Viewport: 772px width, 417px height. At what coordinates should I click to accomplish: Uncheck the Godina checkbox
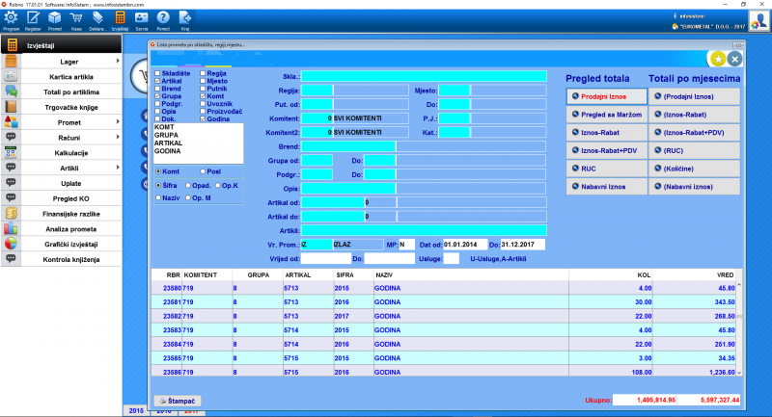coord(203,119)
